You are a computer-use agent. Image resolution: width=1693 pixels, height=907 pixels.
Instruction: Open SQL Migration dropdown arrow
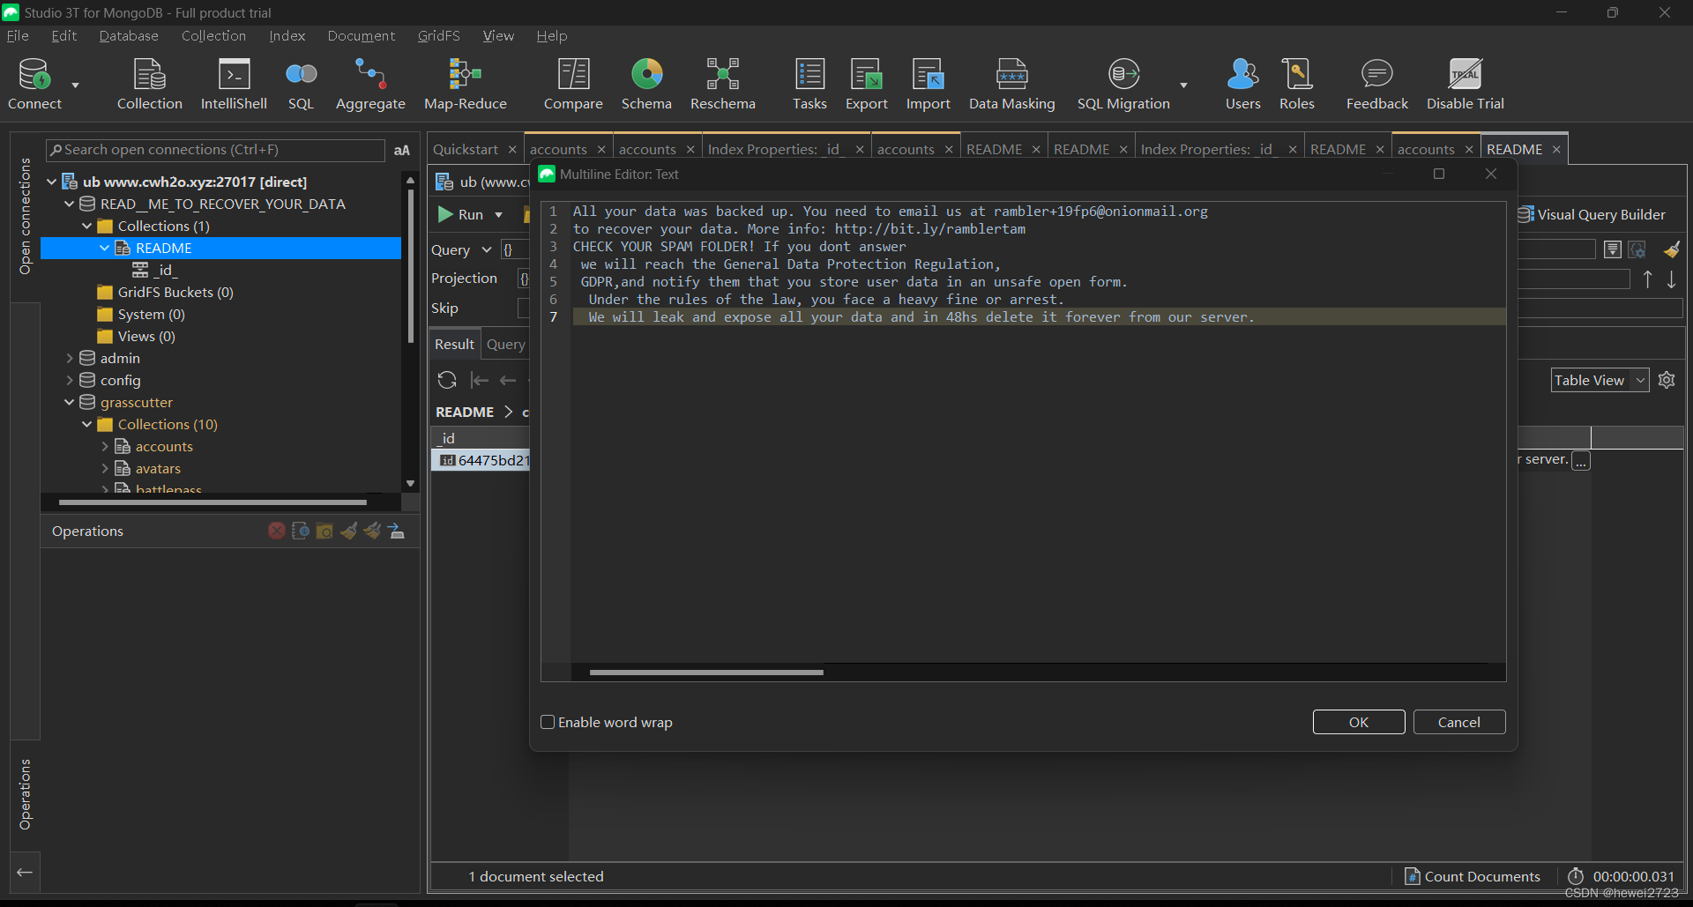pos(1183,85)
